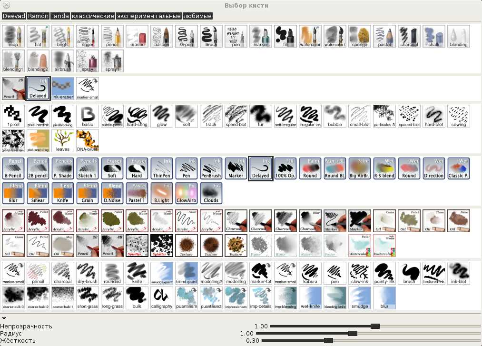Switch to the классические brush group
This screenshot has height=346, width=482.
point(93,16)
